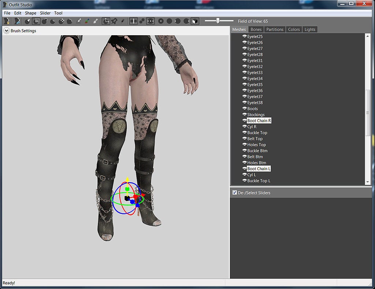Pick the Deflate brush icon
Viewport: 375px width, 289px height.
(53, 21)
